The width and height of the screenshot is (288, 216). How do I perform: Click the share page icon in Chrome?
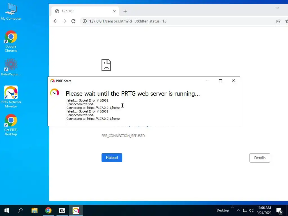[x=278, y=21]
